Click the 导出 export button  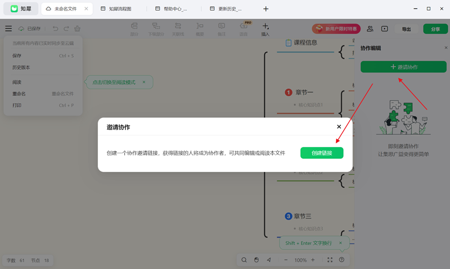(406, 29)
